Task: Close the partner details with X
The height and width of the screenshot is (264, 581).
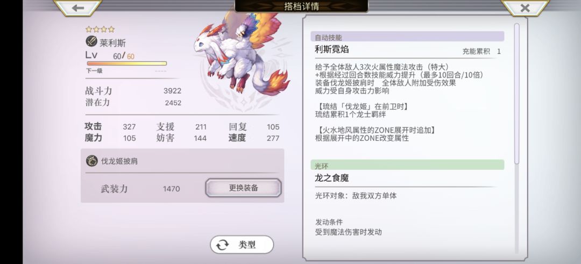Action: click(x=525, y=8)
